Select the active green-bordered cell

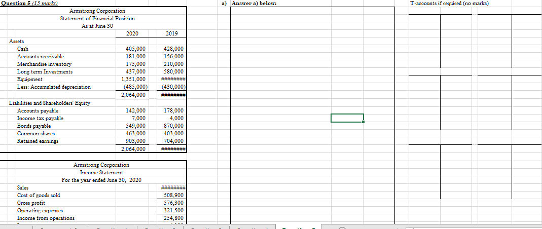[x=347, y=118]
